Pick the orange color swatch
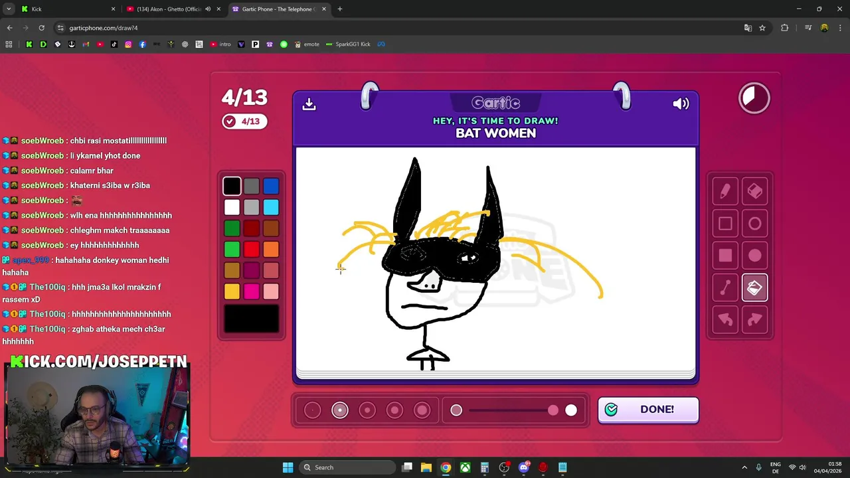The image size is (850, 478). click(x=271, y=249)
